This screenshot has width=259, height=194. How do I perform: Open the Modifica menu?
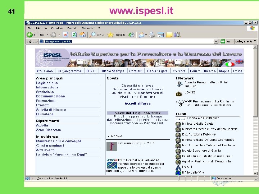point(41,28)
